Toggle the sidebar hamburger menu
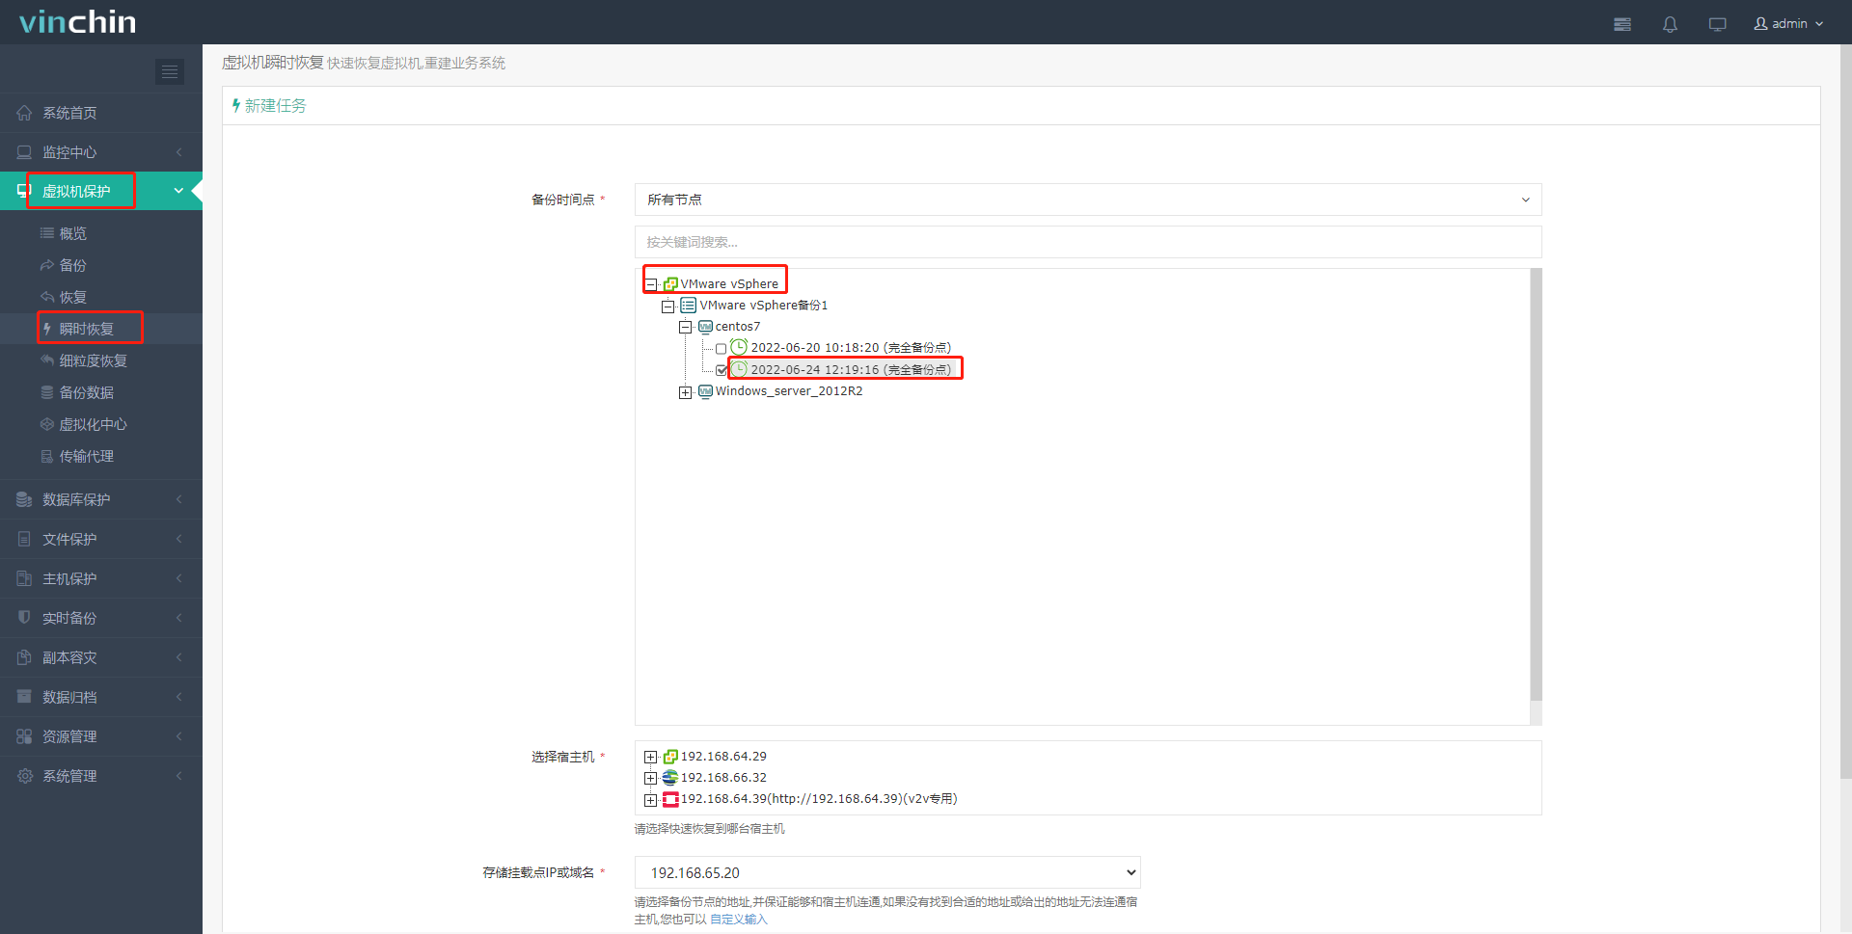Image resolution: width=1852 pixels, height=934 pixels. coord(170,71)
